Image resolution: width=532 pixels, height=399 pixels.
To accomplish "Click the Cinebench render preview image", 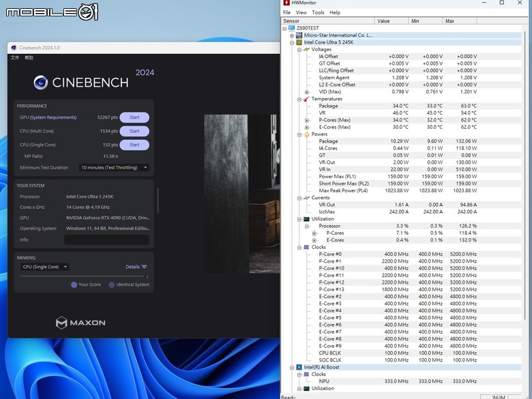I will click(x=242, y=194).
